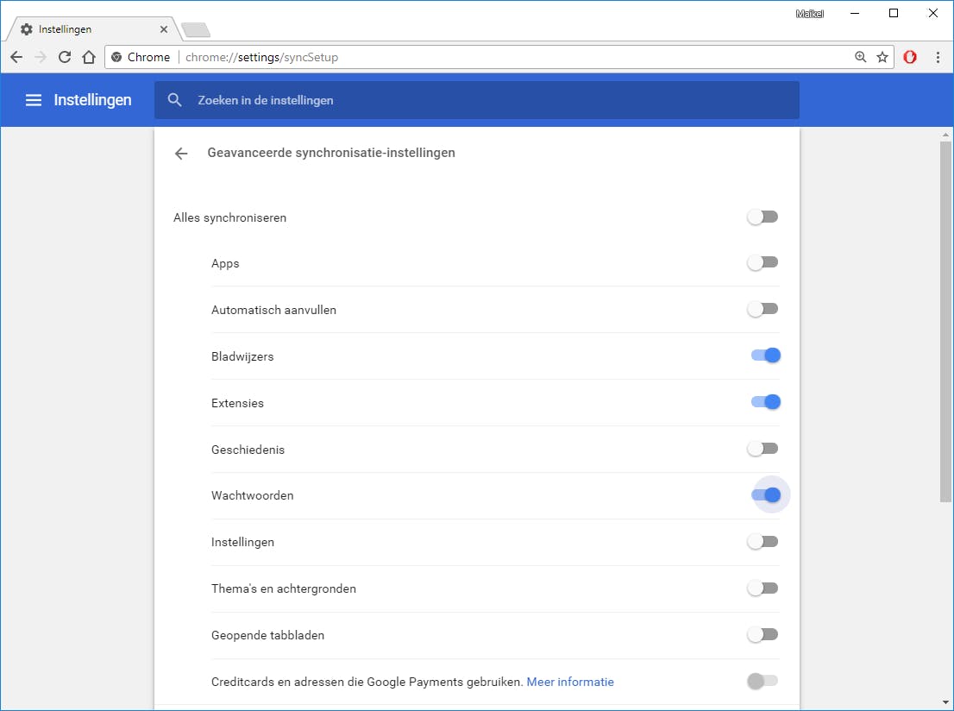
Task: Open the Instellingen hamburger menu
Action: pos(34,100)
